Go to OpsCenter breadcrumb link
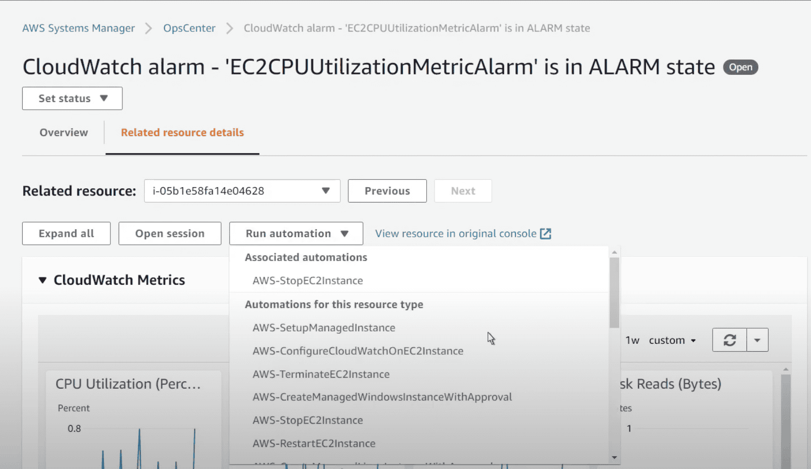 point(189,28)
